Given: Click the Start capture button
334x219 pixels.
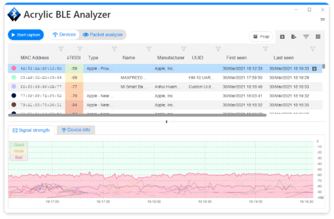Looking at the screenshot, I should 26,35.
